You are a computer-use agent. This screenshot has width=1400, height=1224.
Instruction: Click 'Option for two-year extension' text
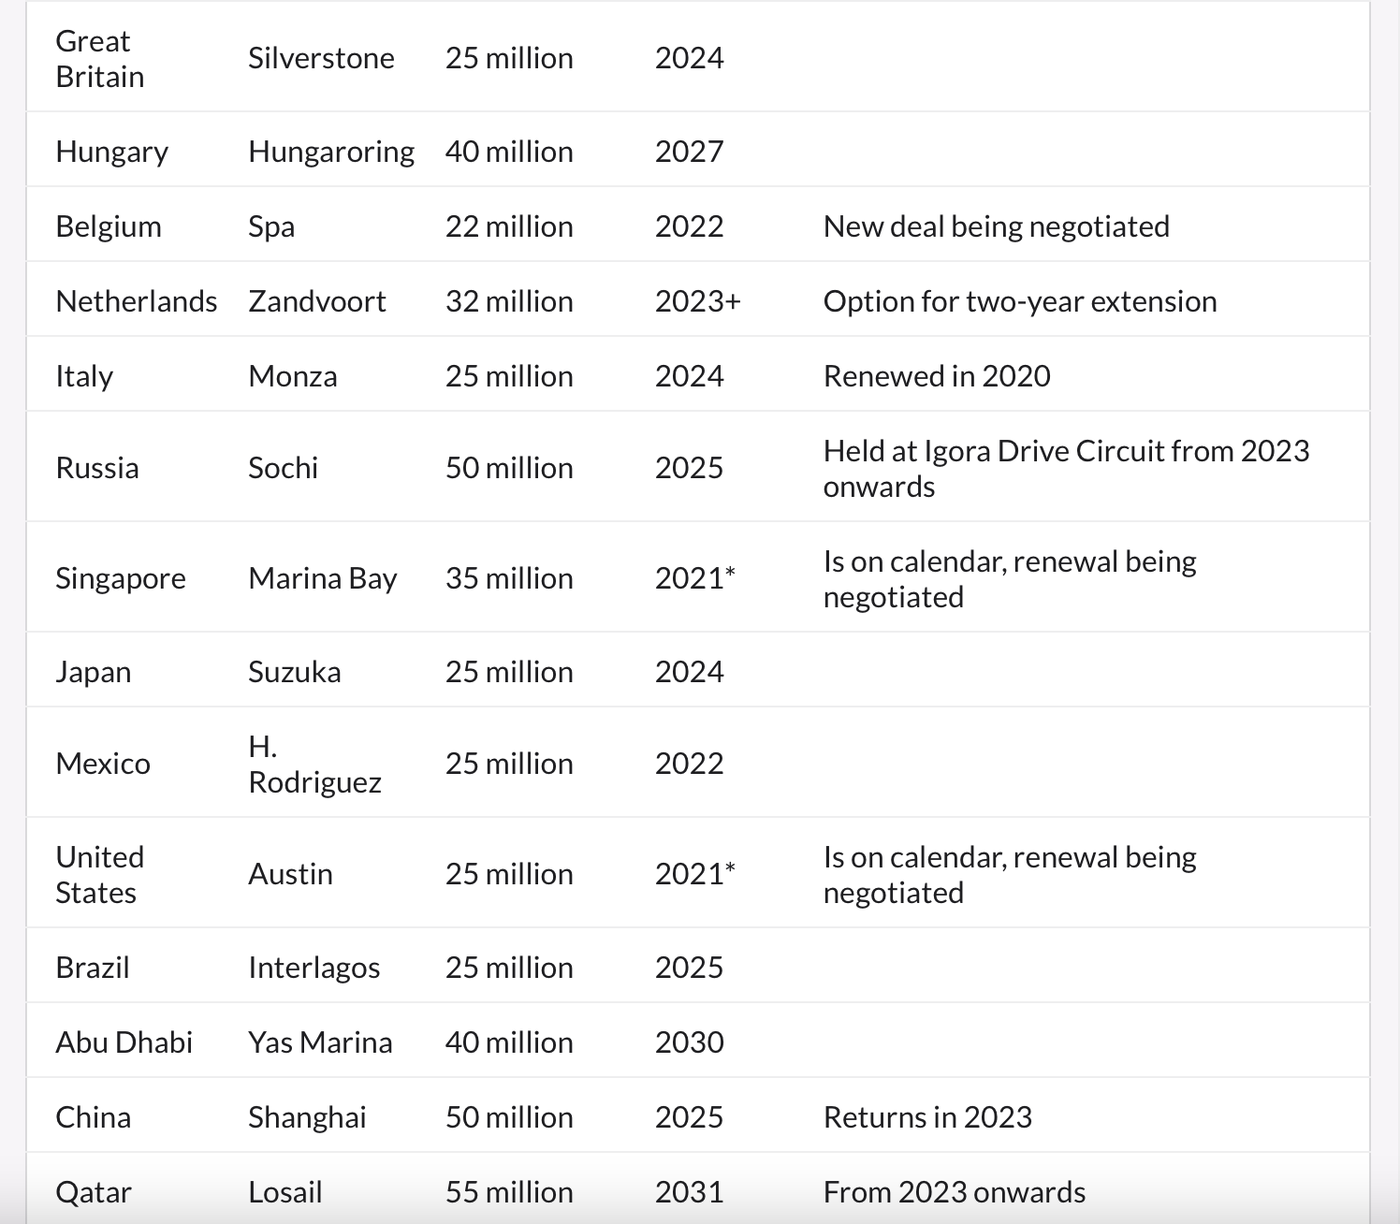1019,301
